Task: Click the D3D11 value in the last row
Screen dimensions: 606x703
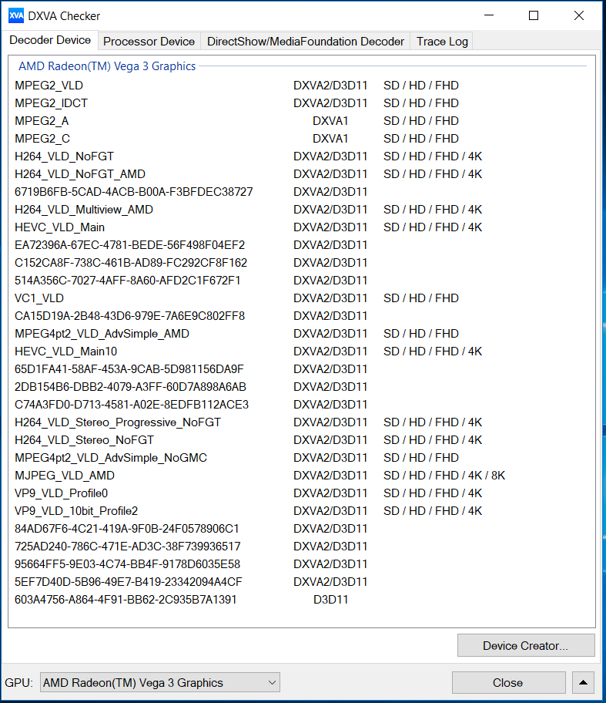Action: pyautogui.click(x=330, y=600)
